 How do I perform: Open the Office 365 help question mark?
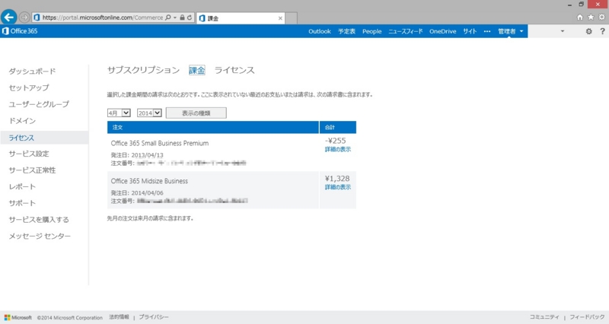point(602,31)
